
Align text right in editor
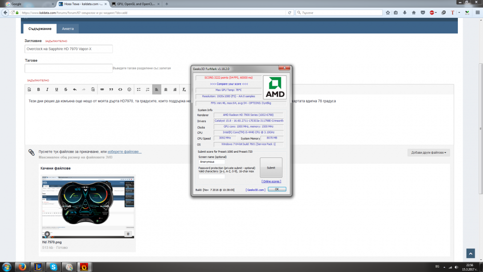175,90
